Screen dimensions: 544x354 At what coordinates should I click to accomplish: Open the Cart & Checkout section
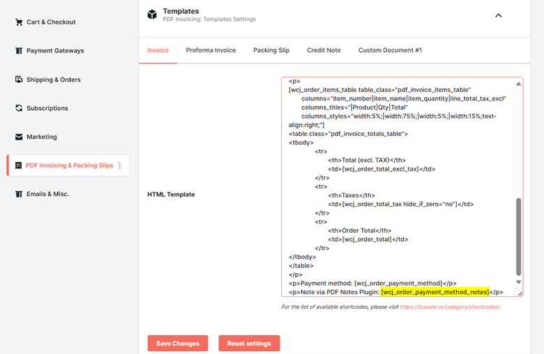point(51,22)
